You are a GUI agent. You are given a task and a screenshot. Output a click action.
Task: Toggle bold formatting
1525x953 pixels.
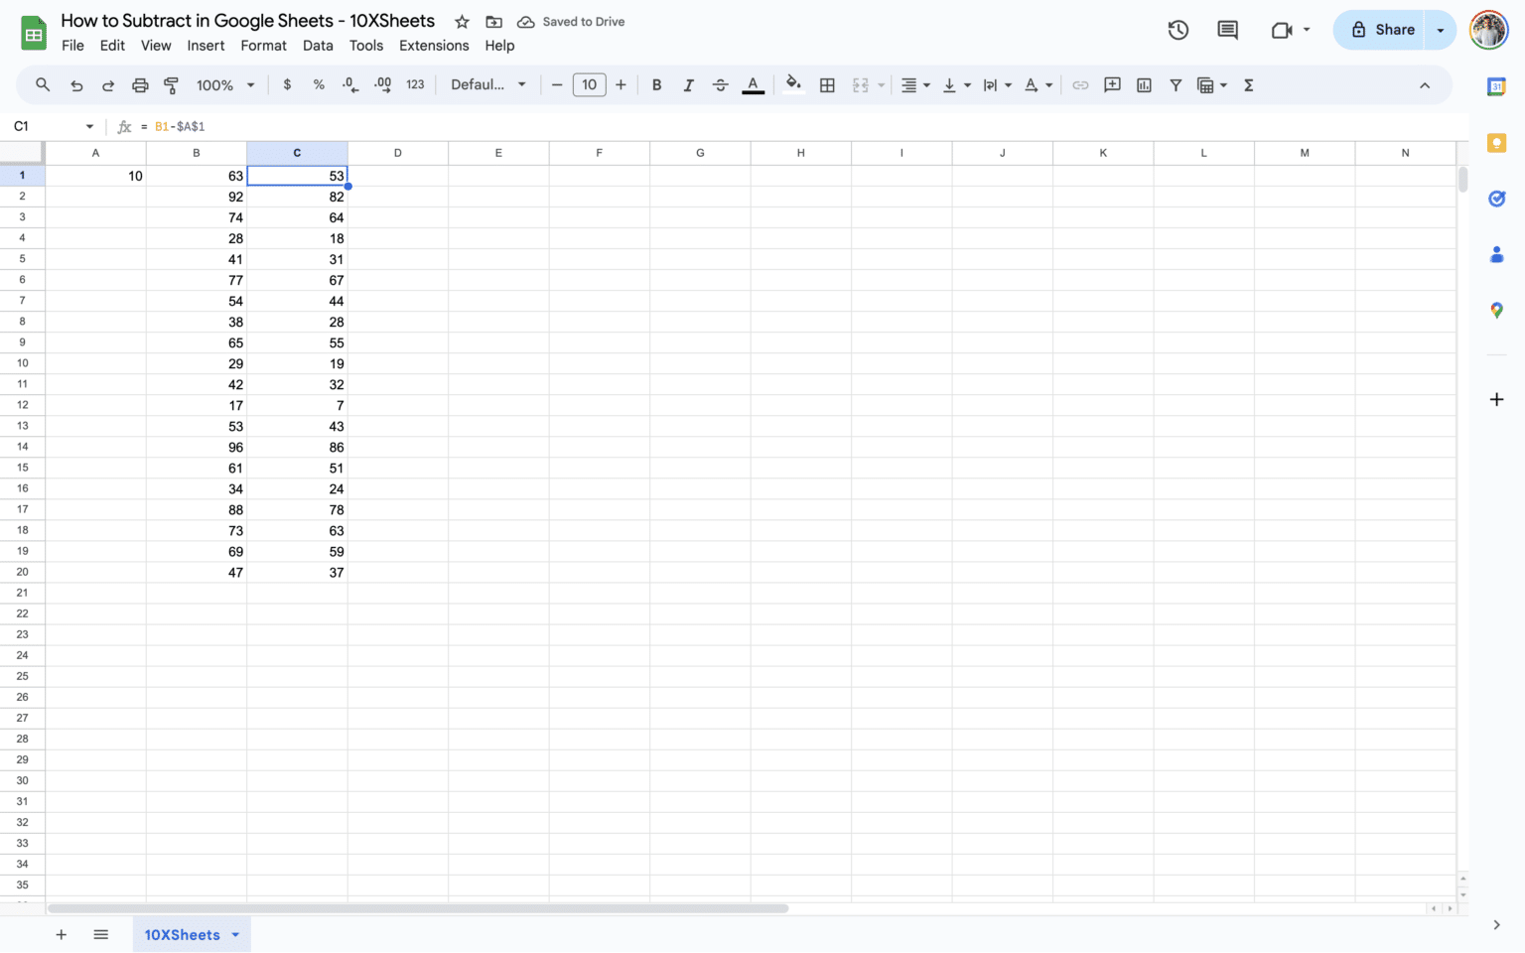point(656,84)
